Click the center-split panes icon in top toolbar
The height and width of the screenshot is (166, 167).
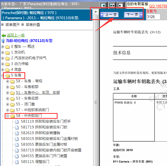pyautogui.click(x=112, y=5)
